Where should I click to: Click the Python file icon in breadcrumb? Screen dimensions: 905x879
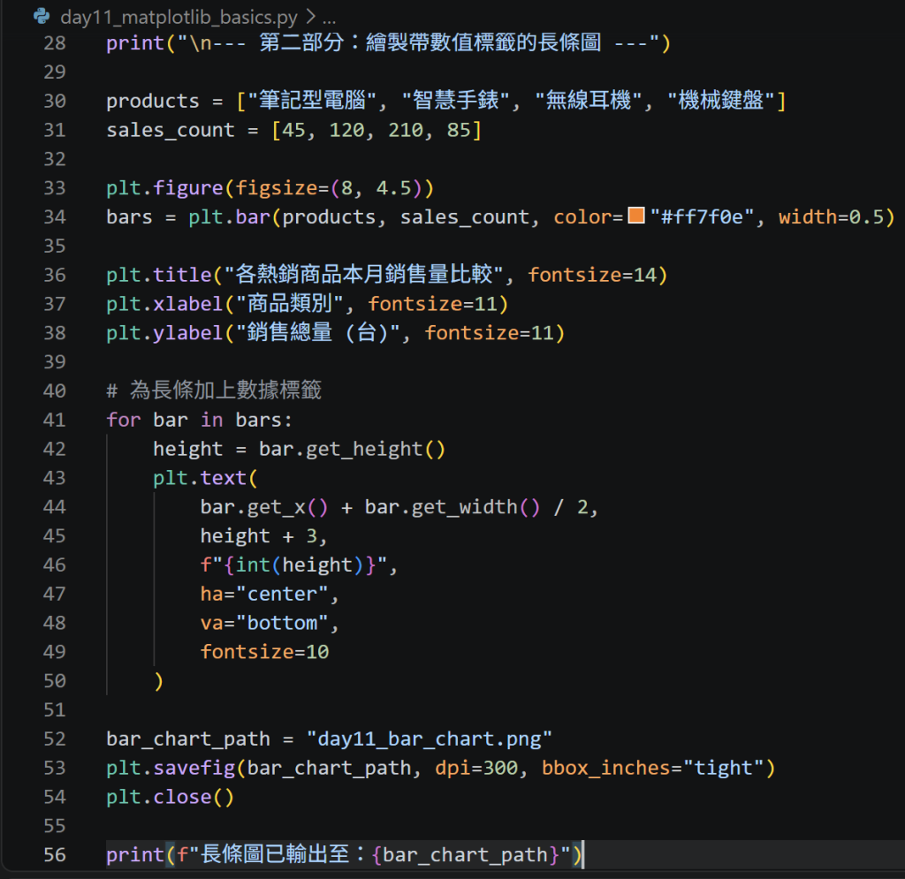(42, 16)
